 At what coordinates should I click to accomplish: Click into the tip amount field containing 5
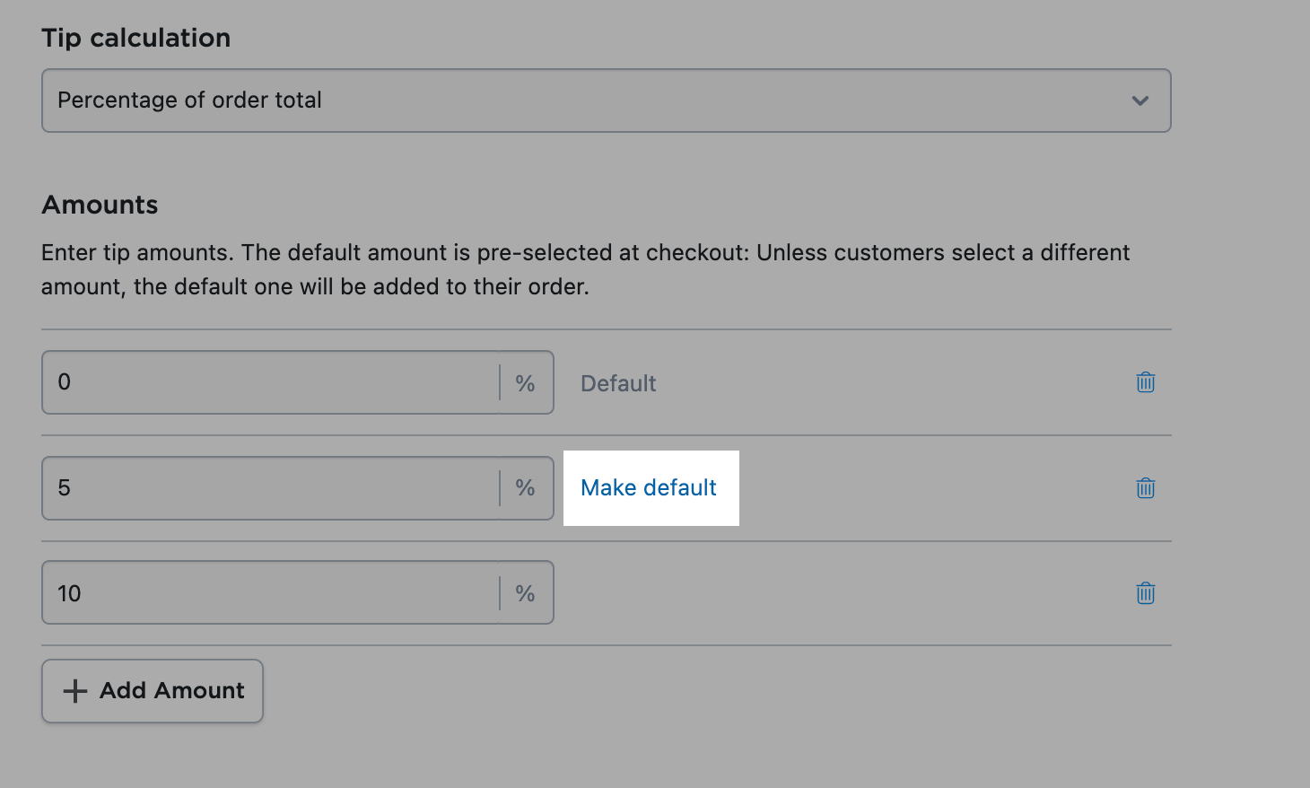click(x=269, y=488)
